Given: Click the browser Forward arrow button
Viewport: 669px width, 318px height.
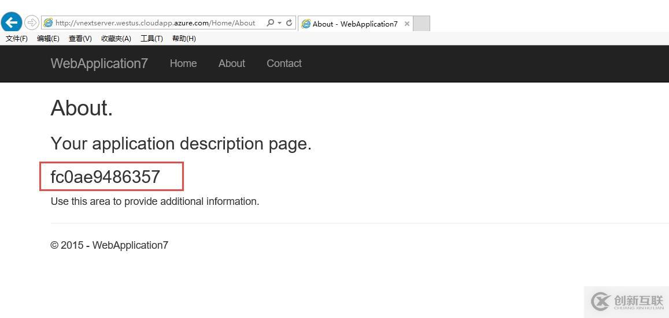Looking at the screenshot, I should [x=32, y=22].
